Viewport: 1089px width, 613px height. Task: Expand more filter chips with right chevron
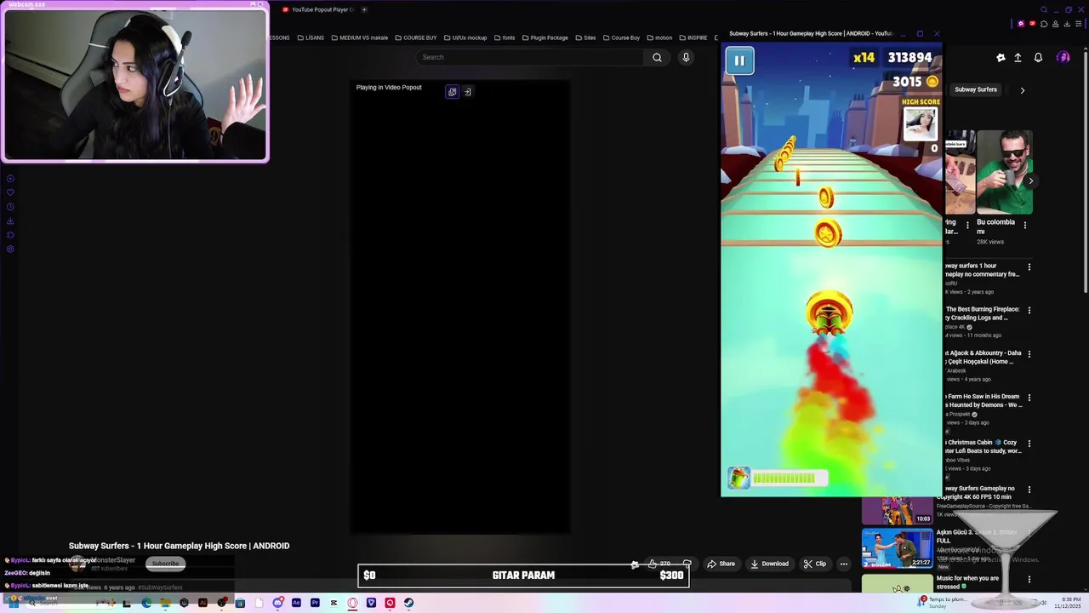pyautogui.click(x=1022, y=89)
